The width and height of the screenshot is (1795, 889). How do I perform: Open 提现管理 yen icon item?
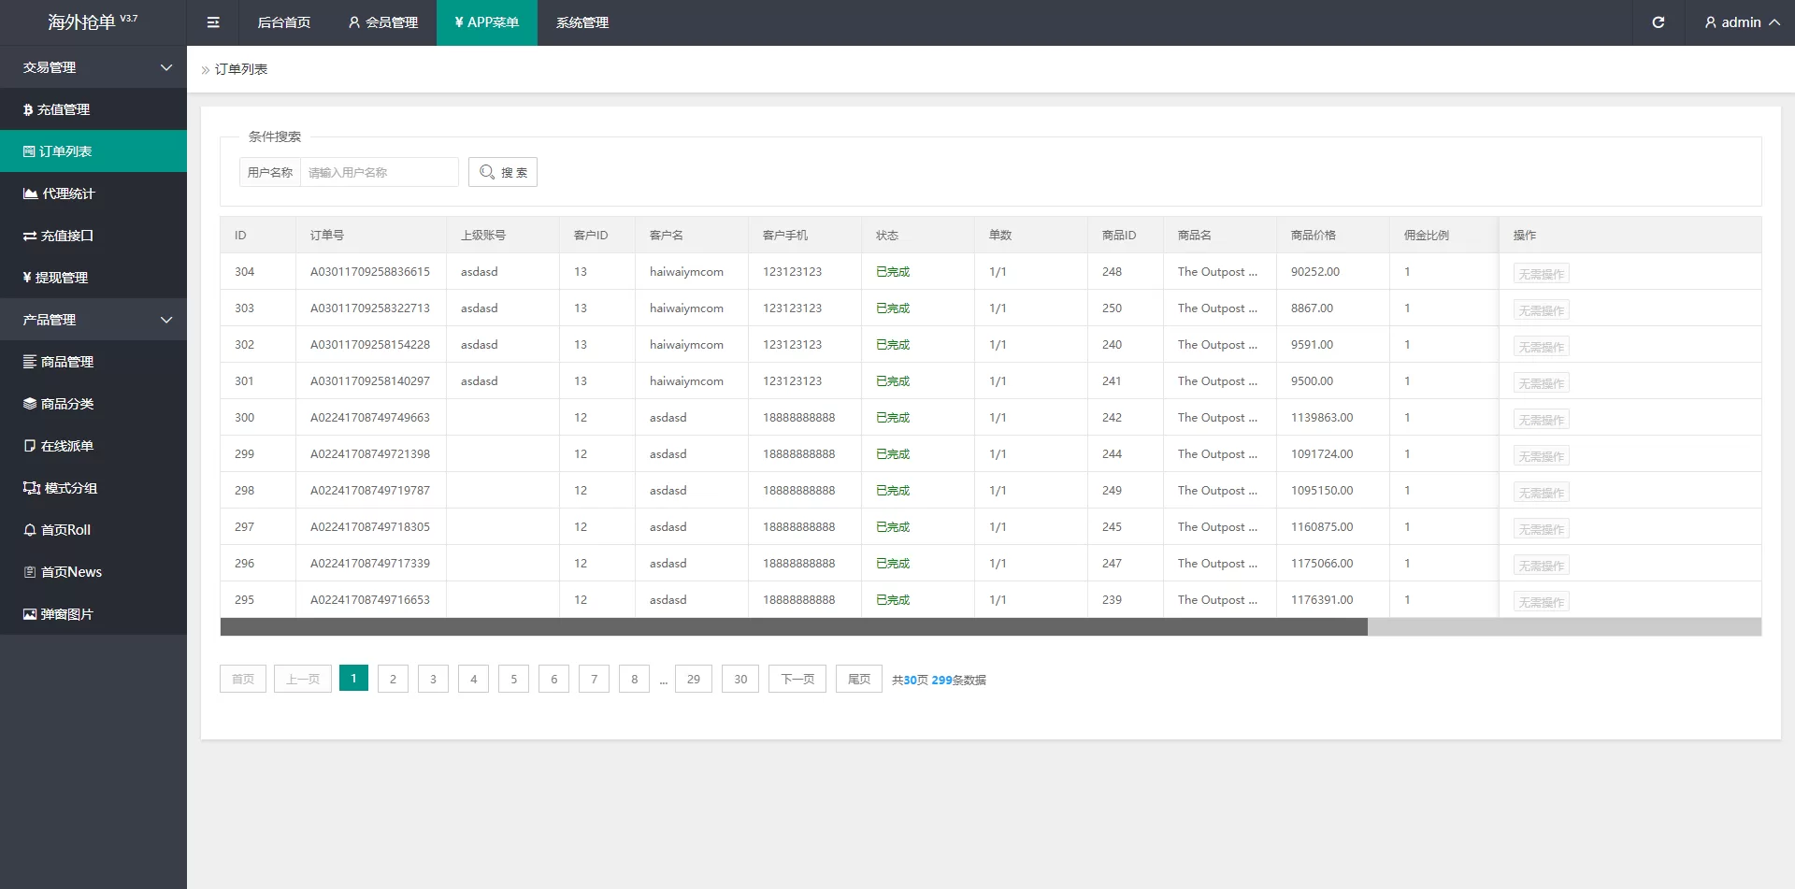point(61,278)
